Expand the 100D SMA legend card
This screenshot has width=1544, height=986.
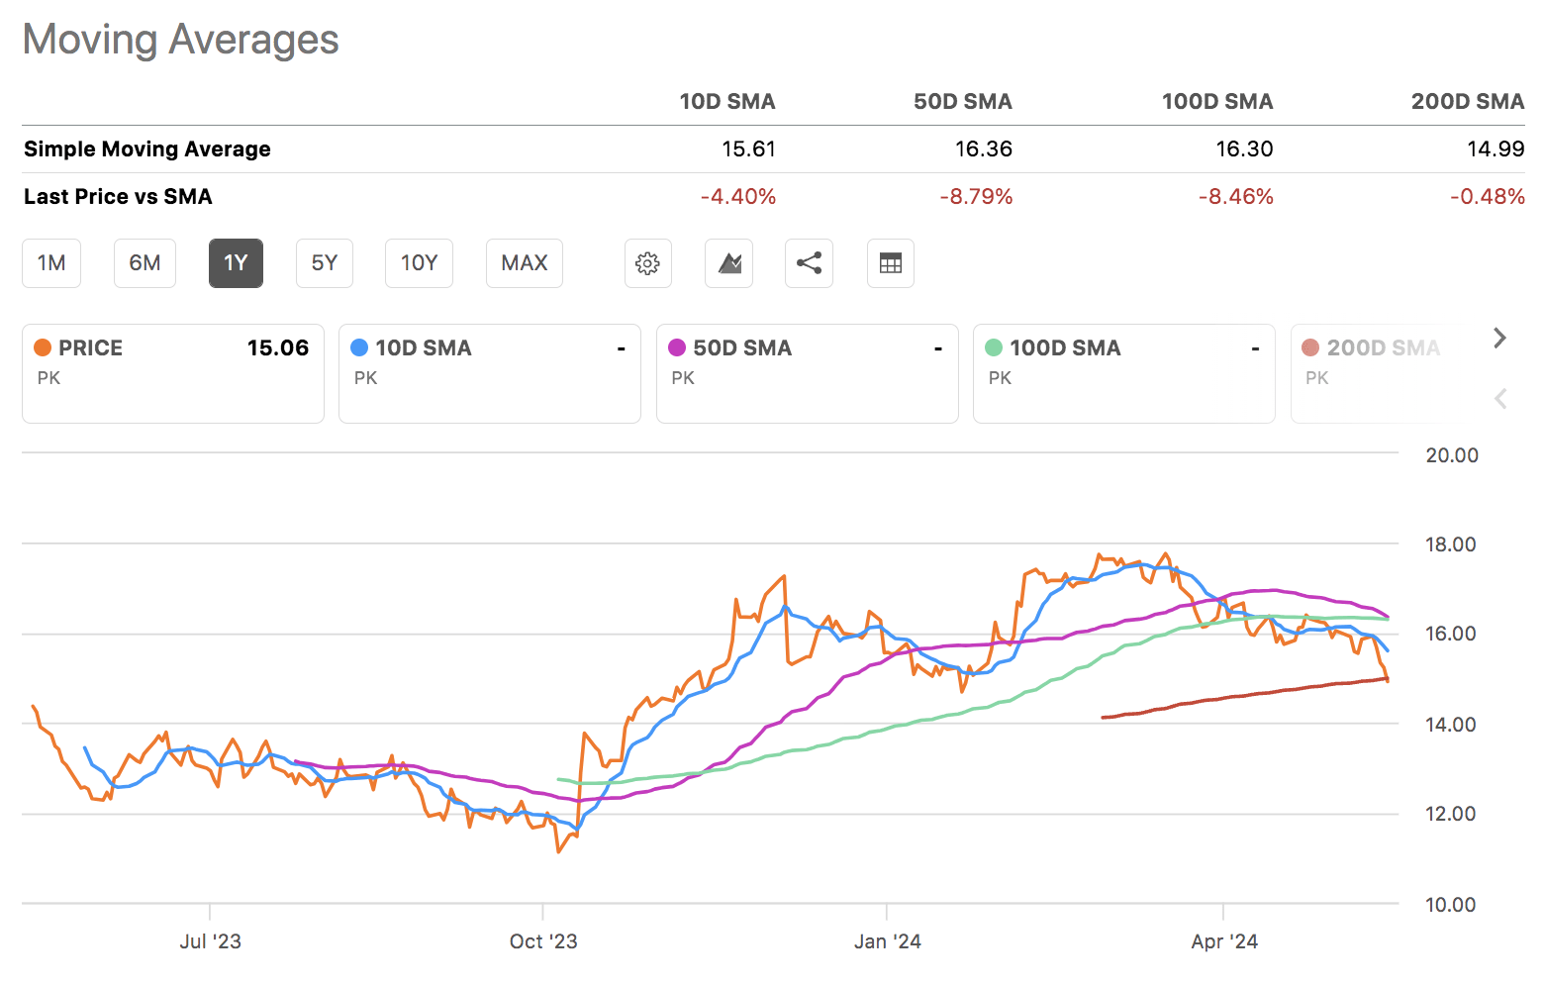[1123, 373]
